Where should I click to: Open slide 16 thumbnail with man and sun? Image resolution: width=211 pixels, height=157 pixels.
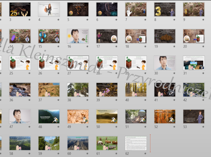point(78,36)
